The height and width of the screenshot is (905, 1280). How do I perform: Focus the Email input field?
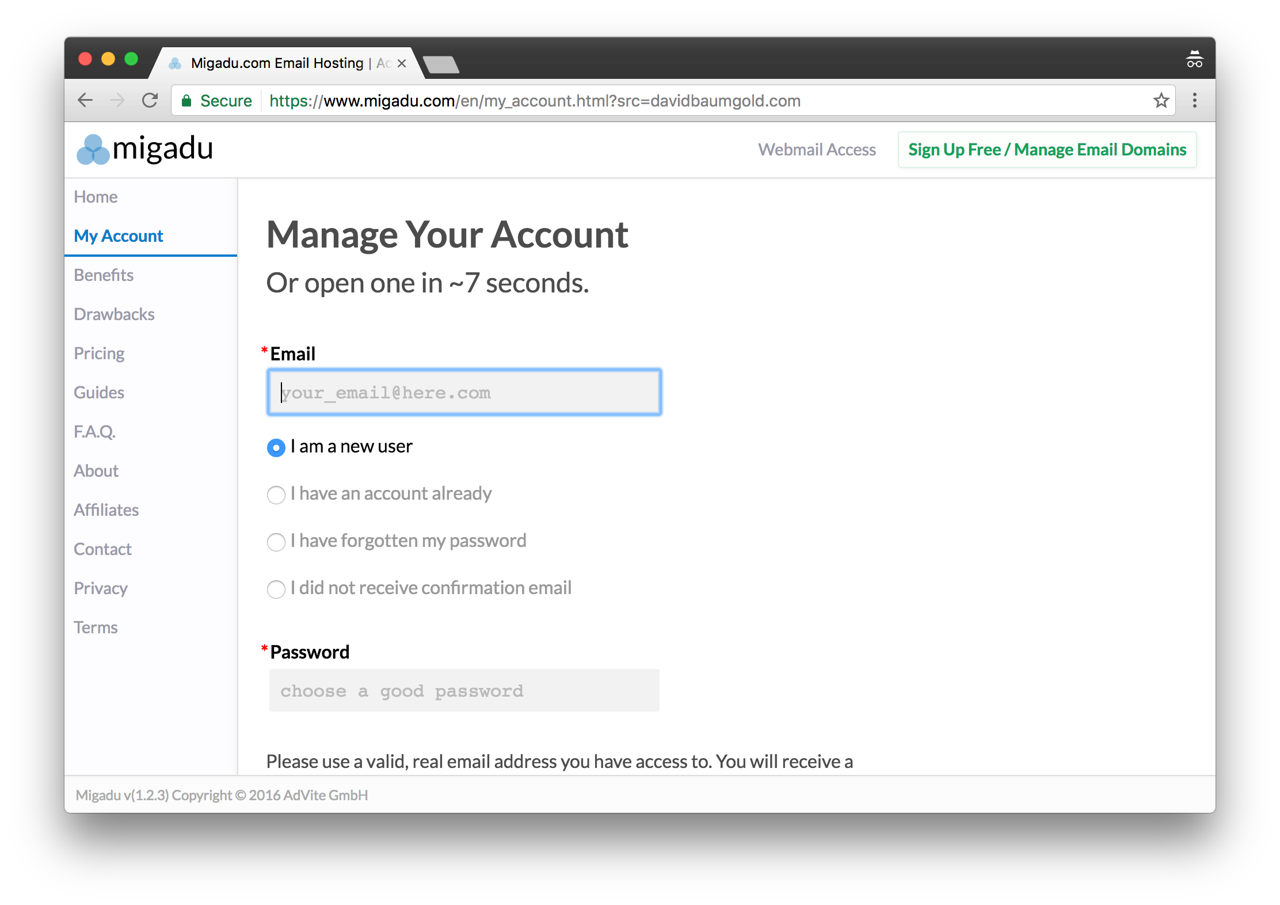pyautogui.click(x=464, y=392)
